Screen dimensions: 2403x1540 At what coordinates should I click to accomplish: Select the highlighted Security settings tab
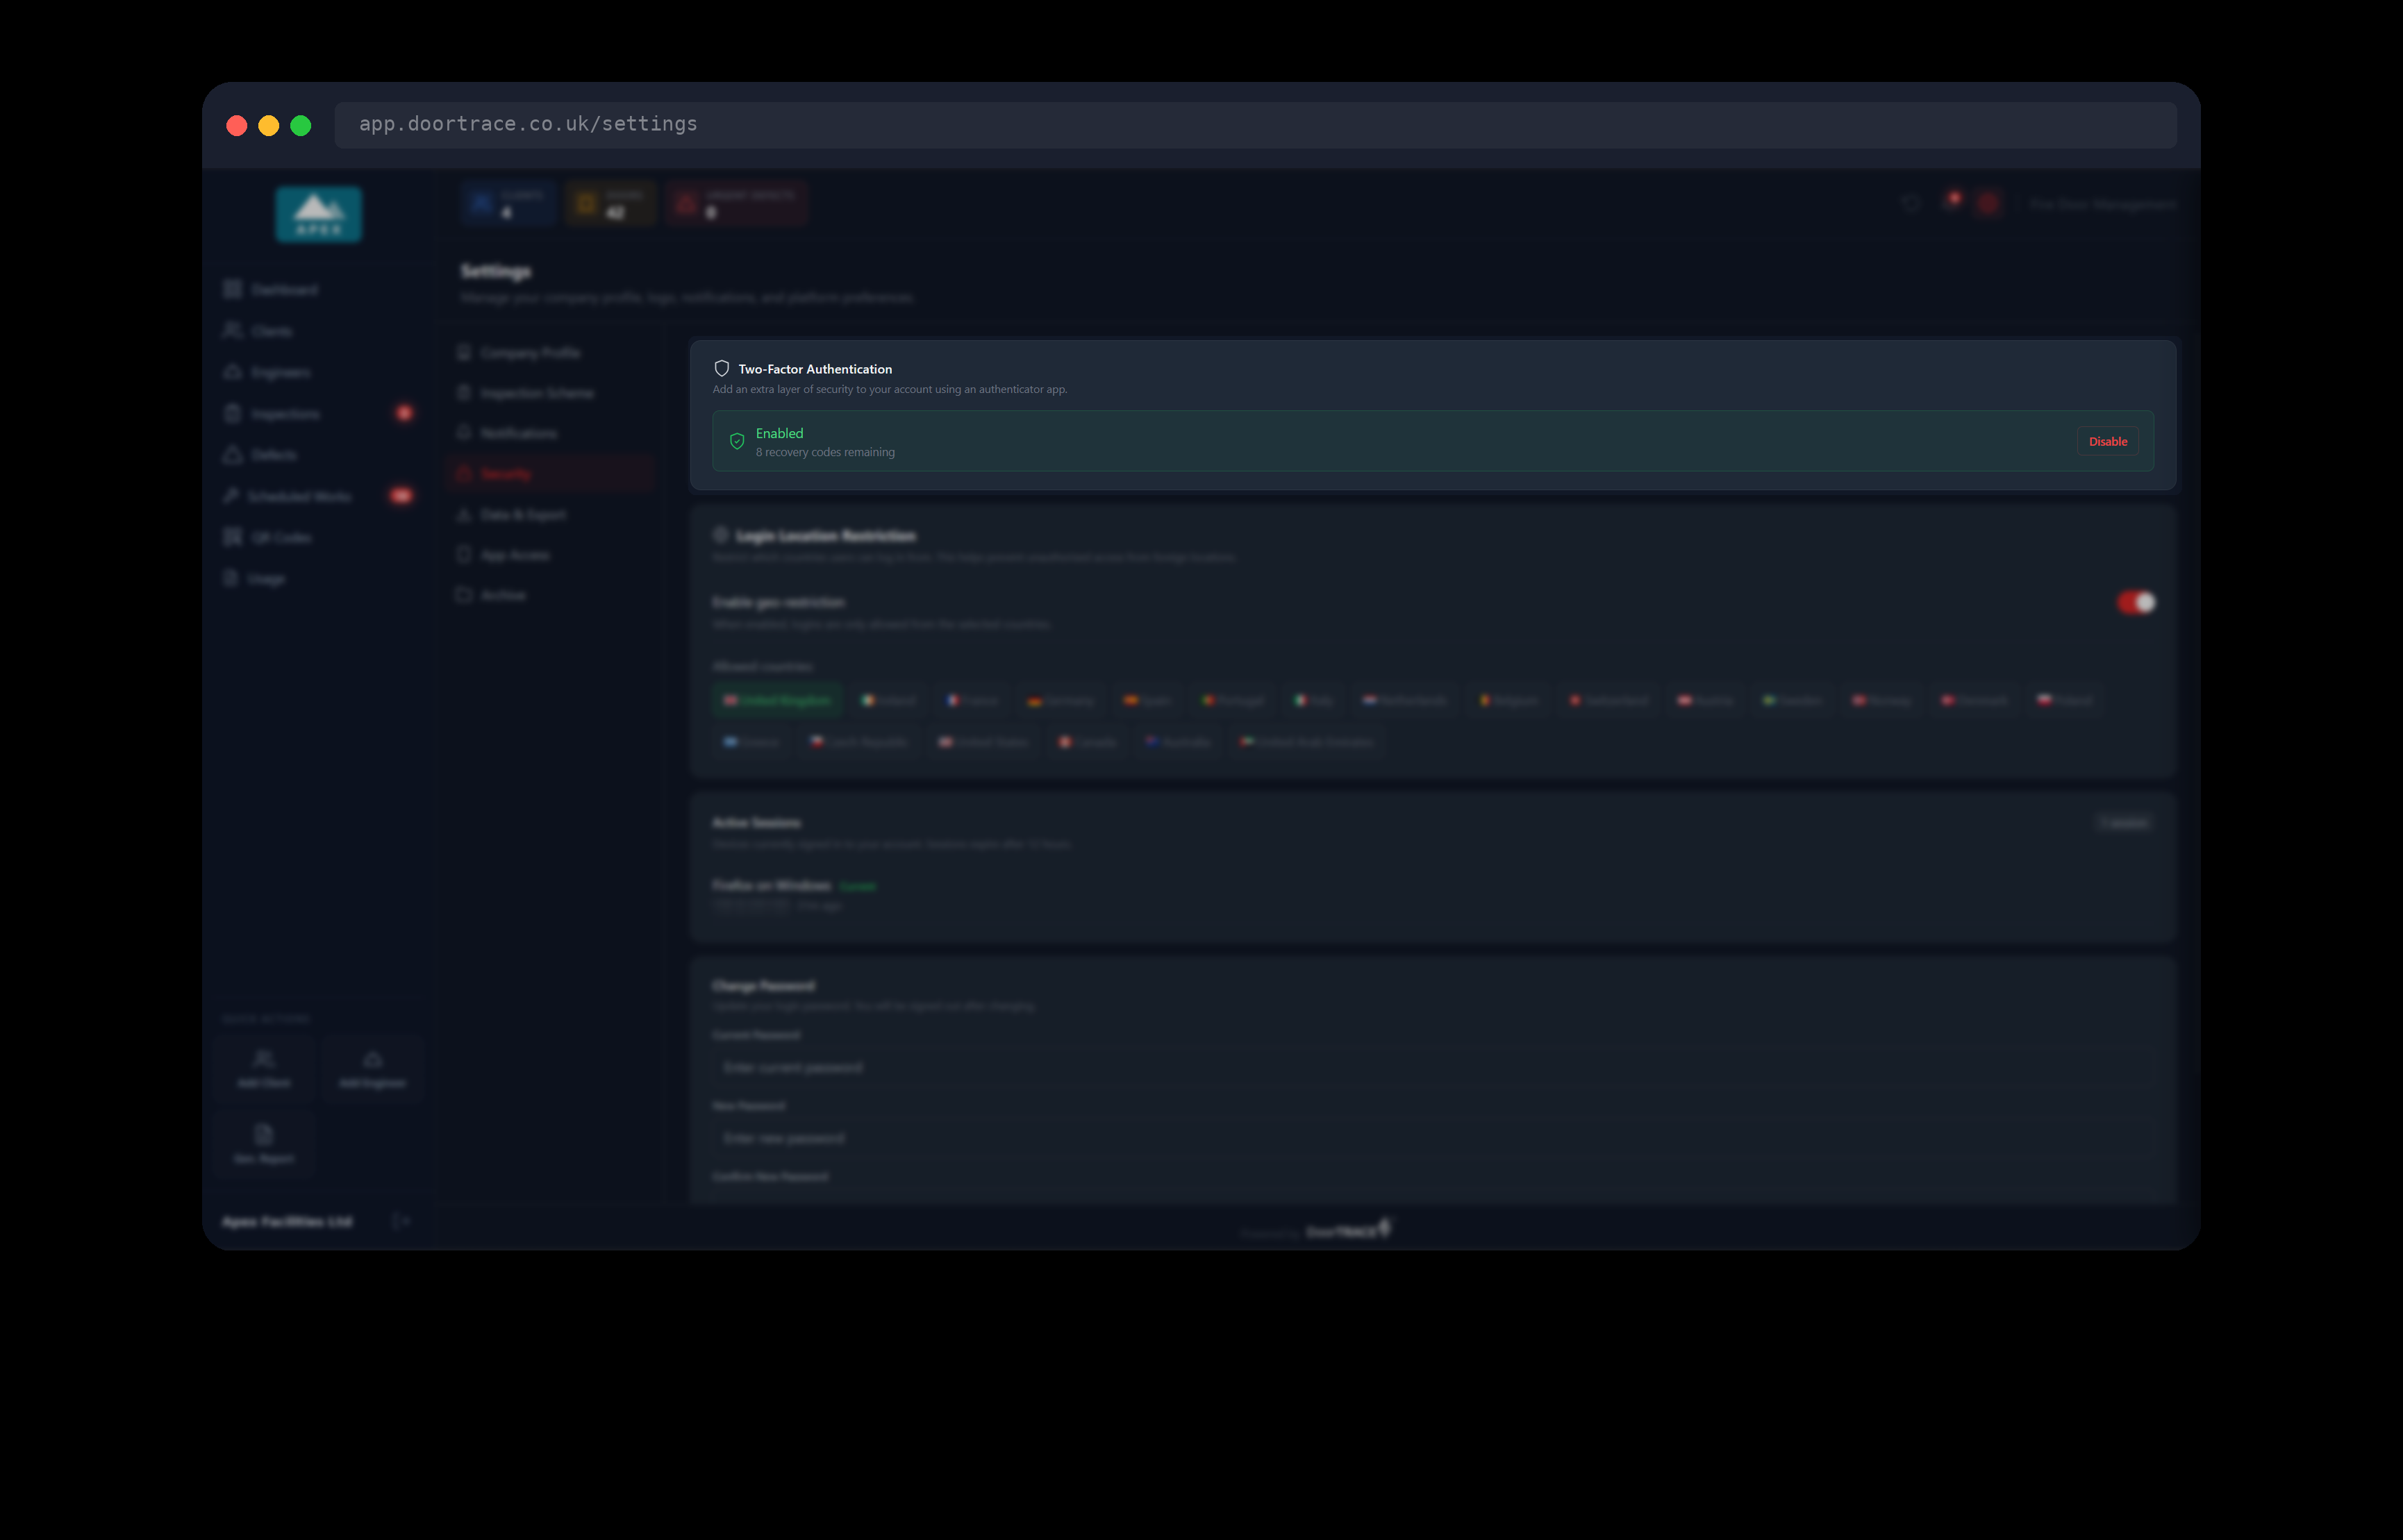551,474
